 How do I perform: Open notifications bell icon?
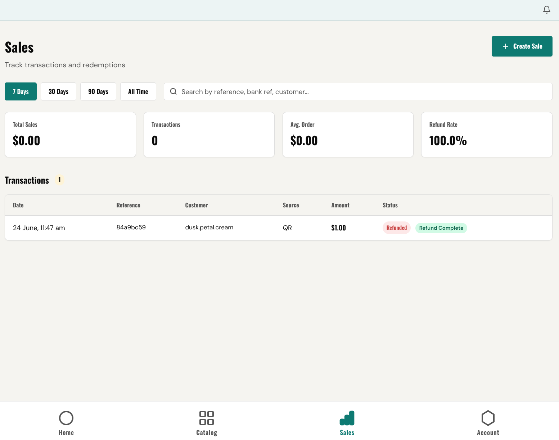coord(546,10)
